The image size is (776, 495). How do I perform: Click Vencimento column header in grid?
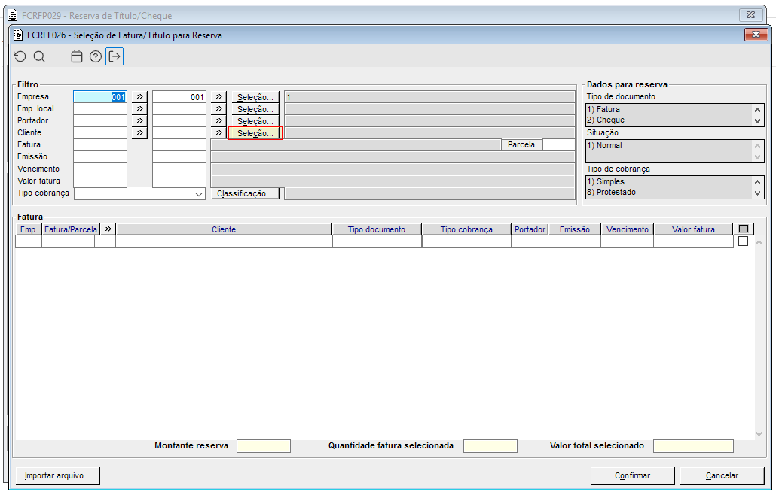pyautogui.click(x=627, y=229)
